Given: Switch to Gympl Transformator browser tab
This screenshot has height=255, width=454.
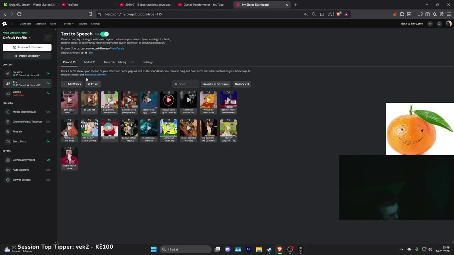Looking at the screenshot, I should coord(204,5).
